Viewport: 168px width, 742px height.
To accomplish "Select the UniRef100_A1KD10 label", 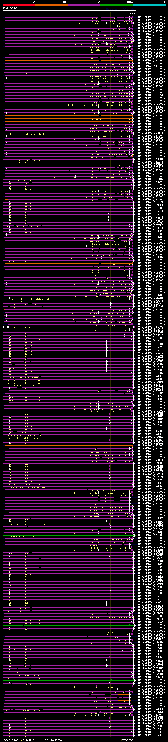I will coord(151,341).
